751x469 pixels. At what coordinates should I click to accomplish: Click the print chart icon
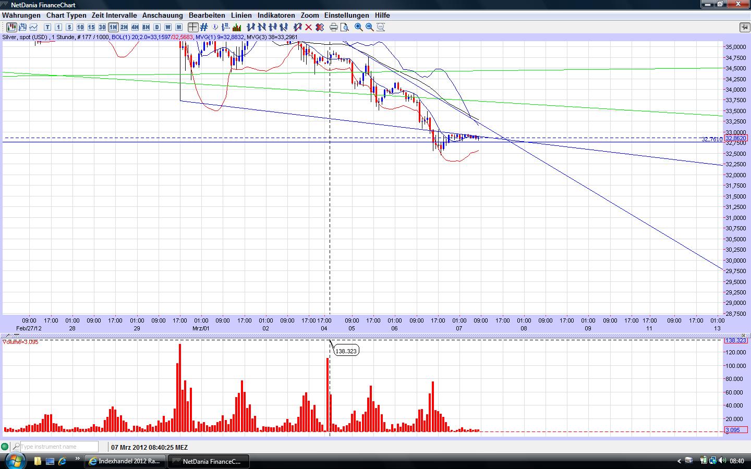pyautogui.click(x=334, y=27)
